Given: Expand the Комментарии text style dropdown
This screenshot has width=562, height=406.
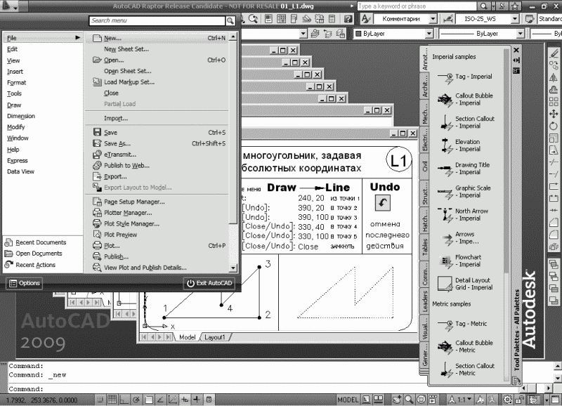Looking at the screenshot, I should [x=433, y=19].
